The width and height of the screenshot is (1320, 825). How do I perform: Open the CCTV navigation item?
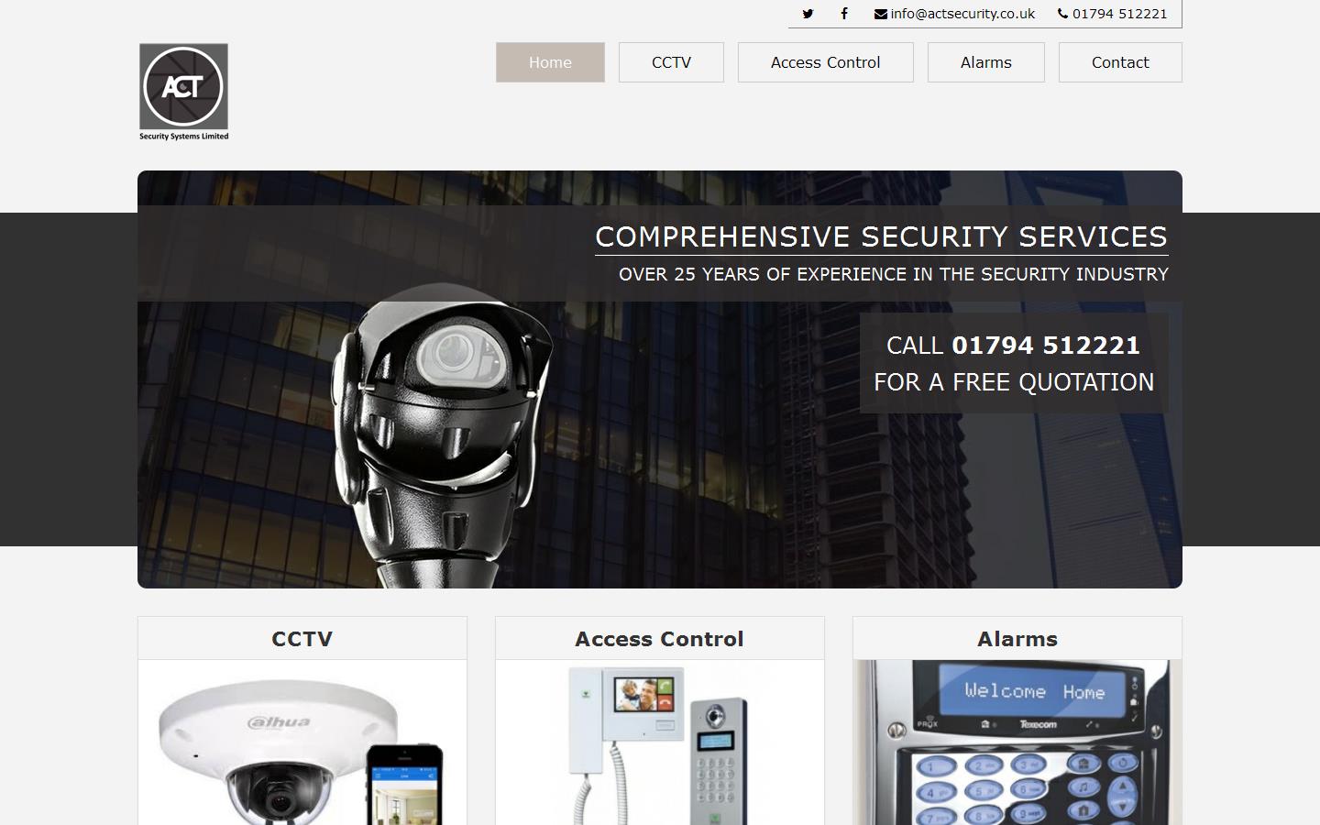671,62
